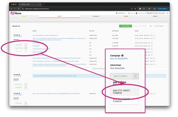Switch to the Distribute tab
Viewport: 178px width, 117px height.
point(96,16)
